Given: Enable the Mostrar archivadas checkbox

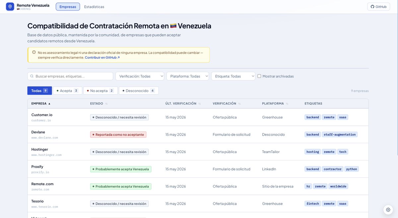Looking at the screenshot, I should pos(259,76).
